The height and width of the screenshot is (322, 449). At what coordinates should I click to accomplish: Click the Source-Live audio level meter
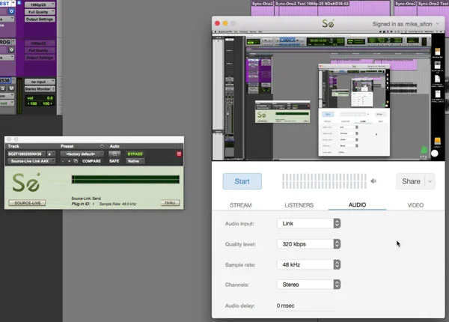(324, 181)
